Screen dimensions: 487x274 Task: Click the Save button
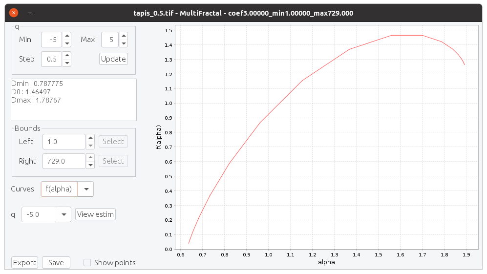click(56, 263)
